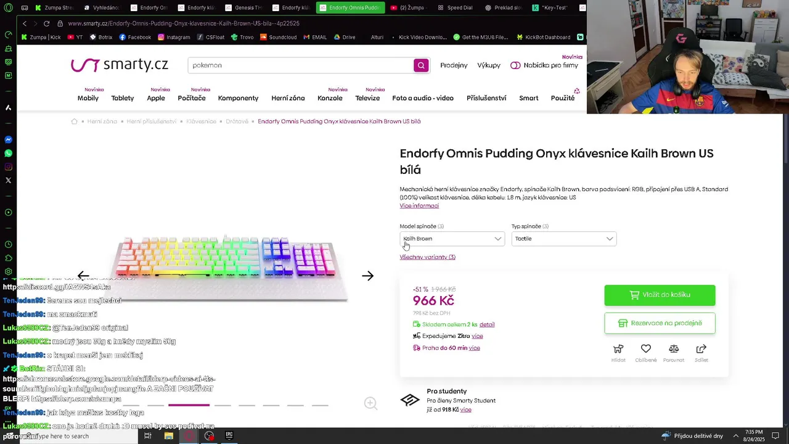
Task: Click the Vložit do košíku button
Action: pyautogui.click(x=660, y=295)
